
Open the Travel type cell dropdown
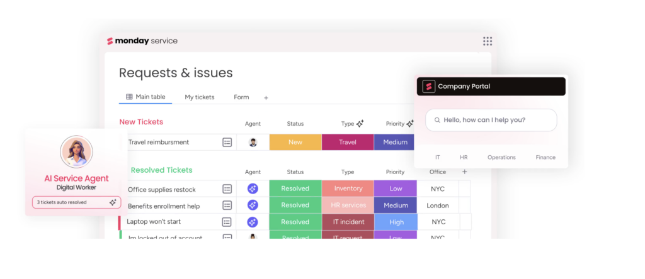[348, 142]
